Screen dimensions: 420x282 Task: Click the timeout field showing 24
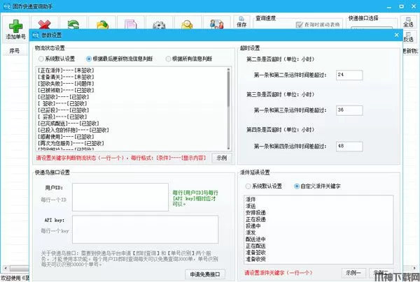pyautogui.click(x=347, y=74)
